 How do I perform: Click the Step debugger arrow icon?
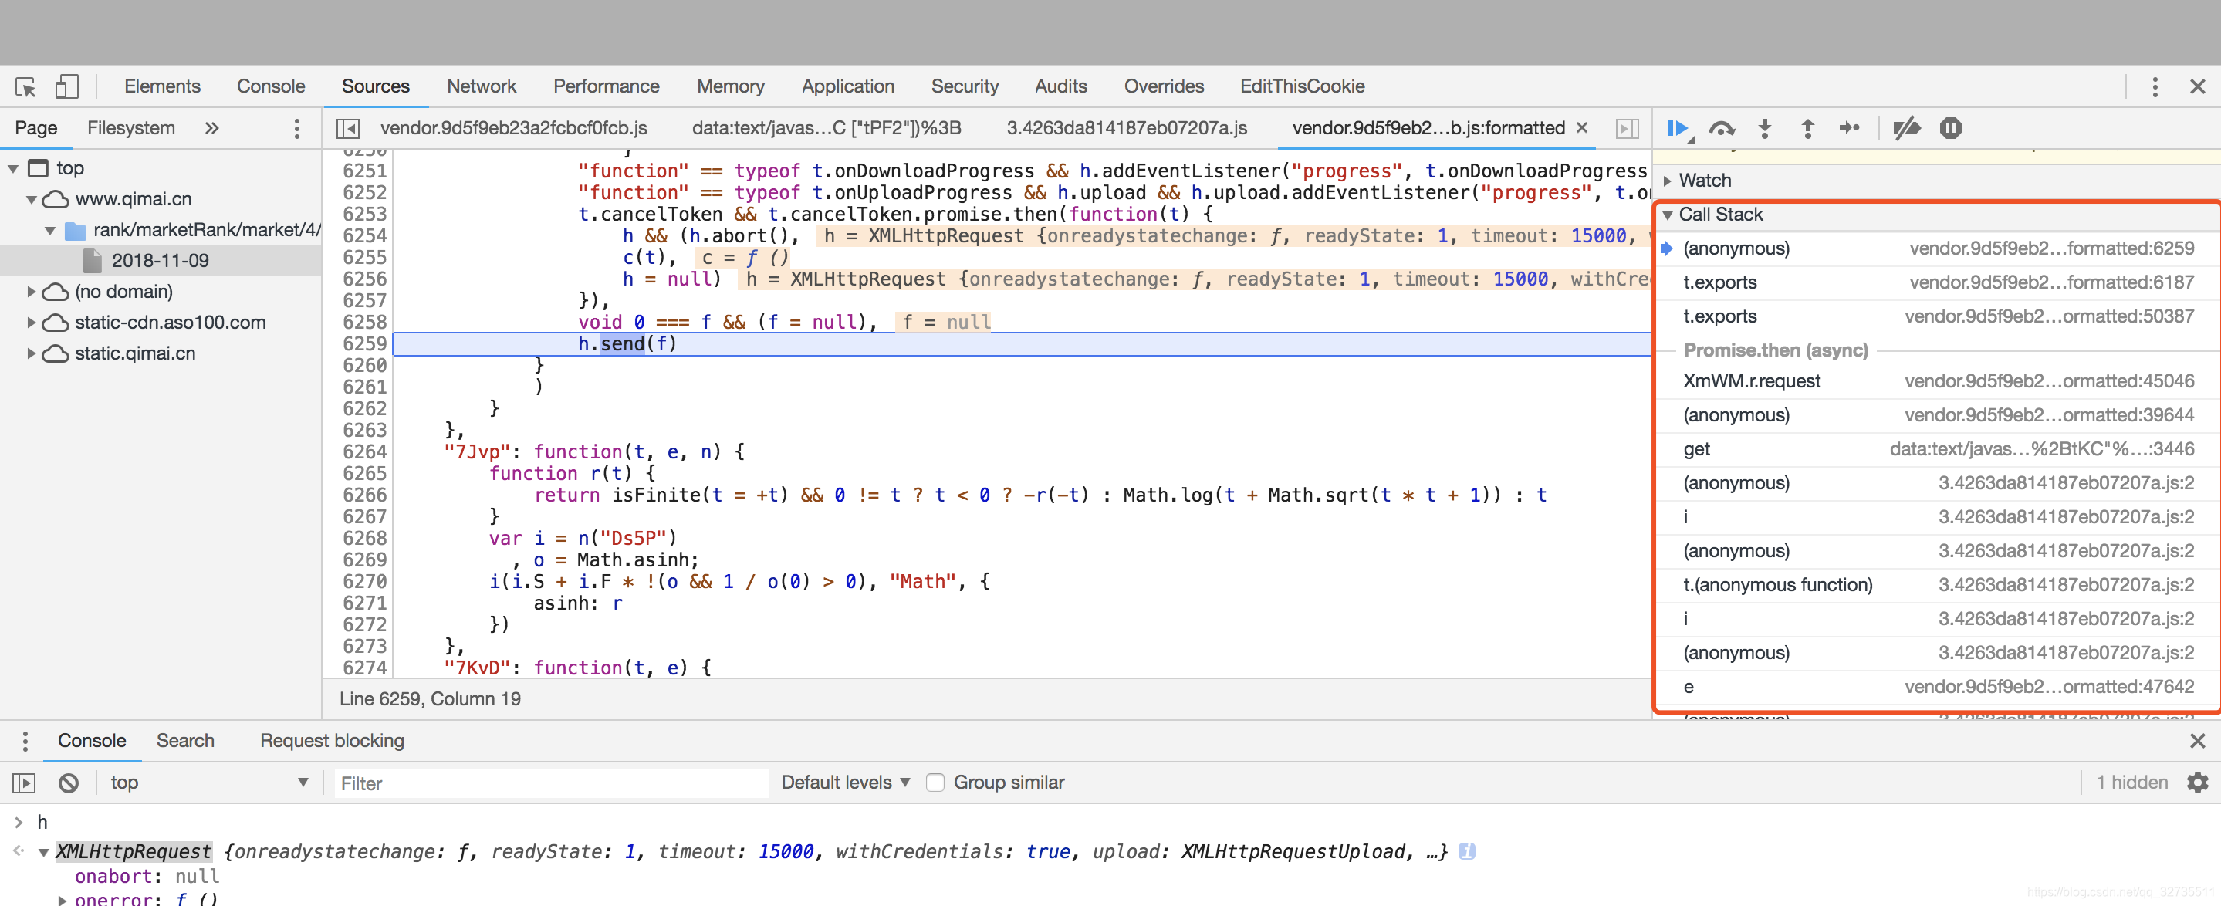1849,128
